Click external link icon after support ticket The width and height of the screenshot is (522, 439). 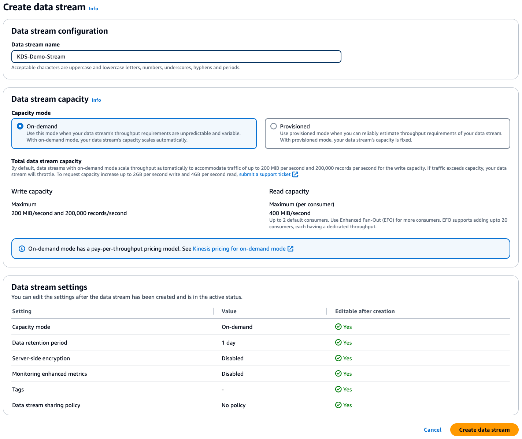[295, 175]
